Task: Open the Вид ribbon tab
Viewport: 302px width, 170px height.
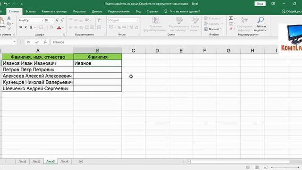Action: click(138, 11)
